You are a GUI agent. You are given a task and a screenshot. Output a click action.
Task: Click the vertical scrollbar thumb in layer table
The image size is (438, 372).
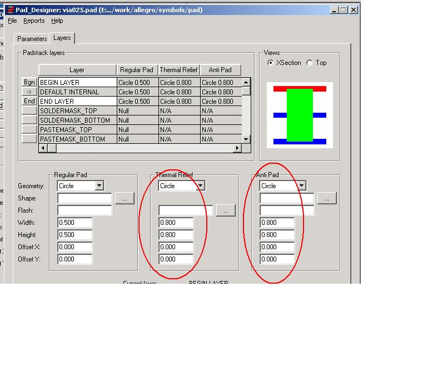pyautogui.click(x=246, y=91)
